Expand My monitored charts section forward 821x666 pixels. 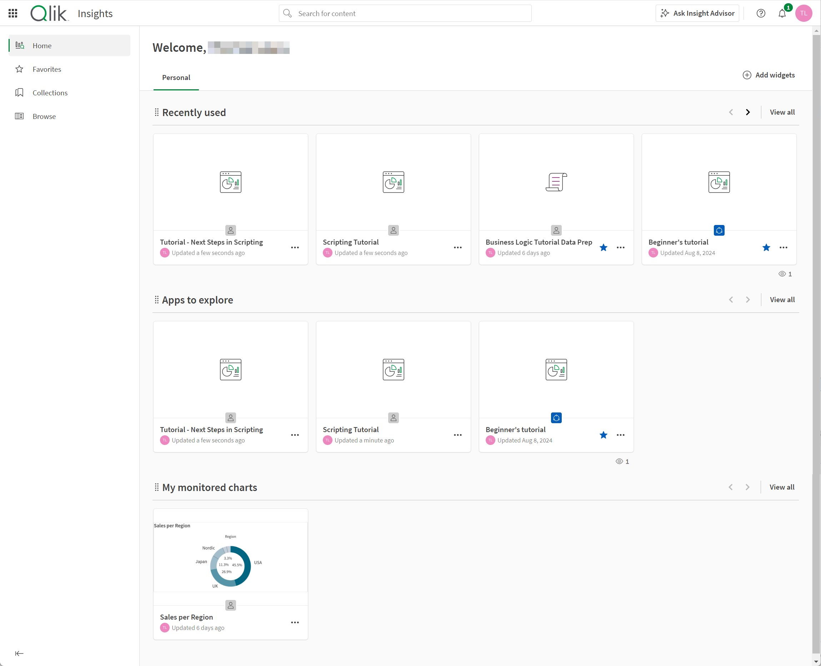tap(747, 487)
